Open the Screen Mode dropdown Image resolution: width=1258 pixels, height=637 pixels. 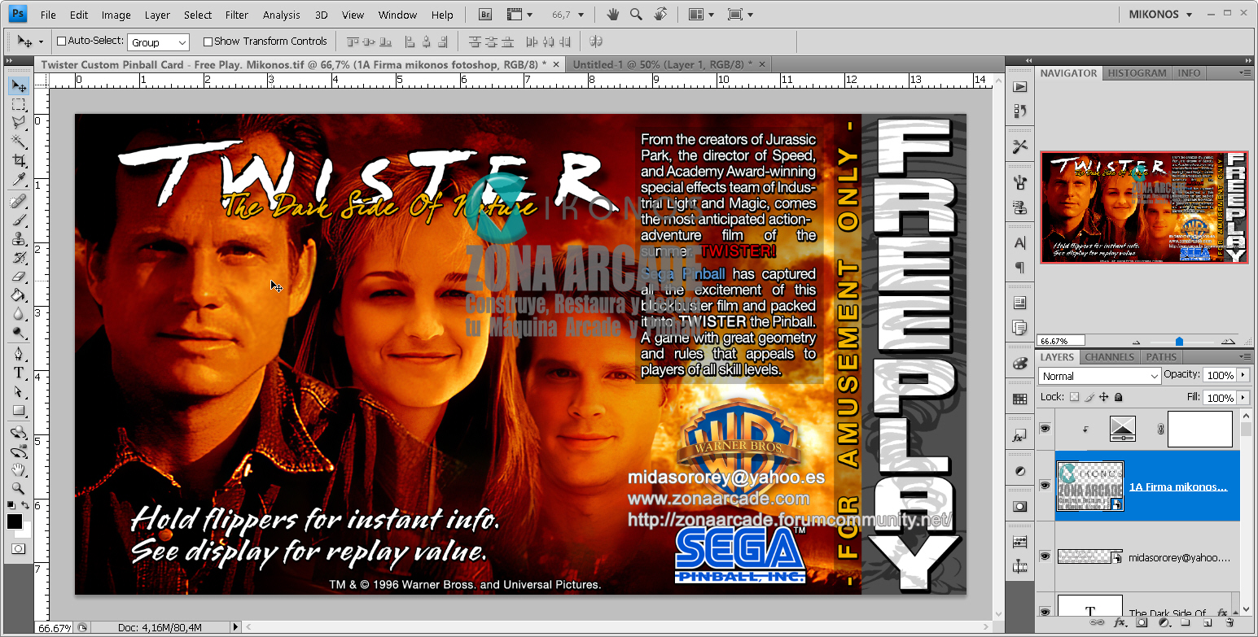(740, 15)
